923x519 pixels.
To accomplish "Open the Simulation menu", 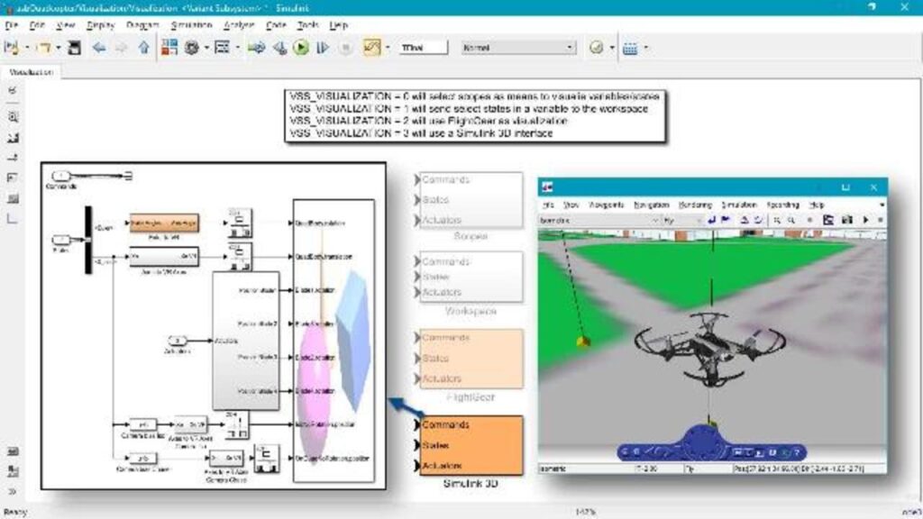I will point(191,25).
